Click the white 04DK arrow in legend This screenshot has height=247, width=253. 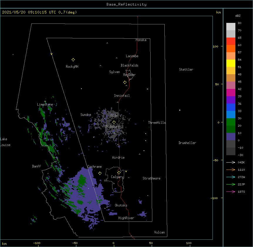(x=231, y=162)
